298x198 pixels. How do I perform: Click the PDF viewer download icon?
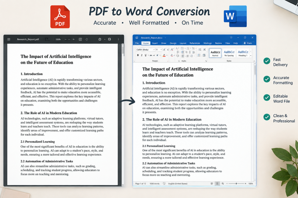pyautogui.click(x=100, y=39)
